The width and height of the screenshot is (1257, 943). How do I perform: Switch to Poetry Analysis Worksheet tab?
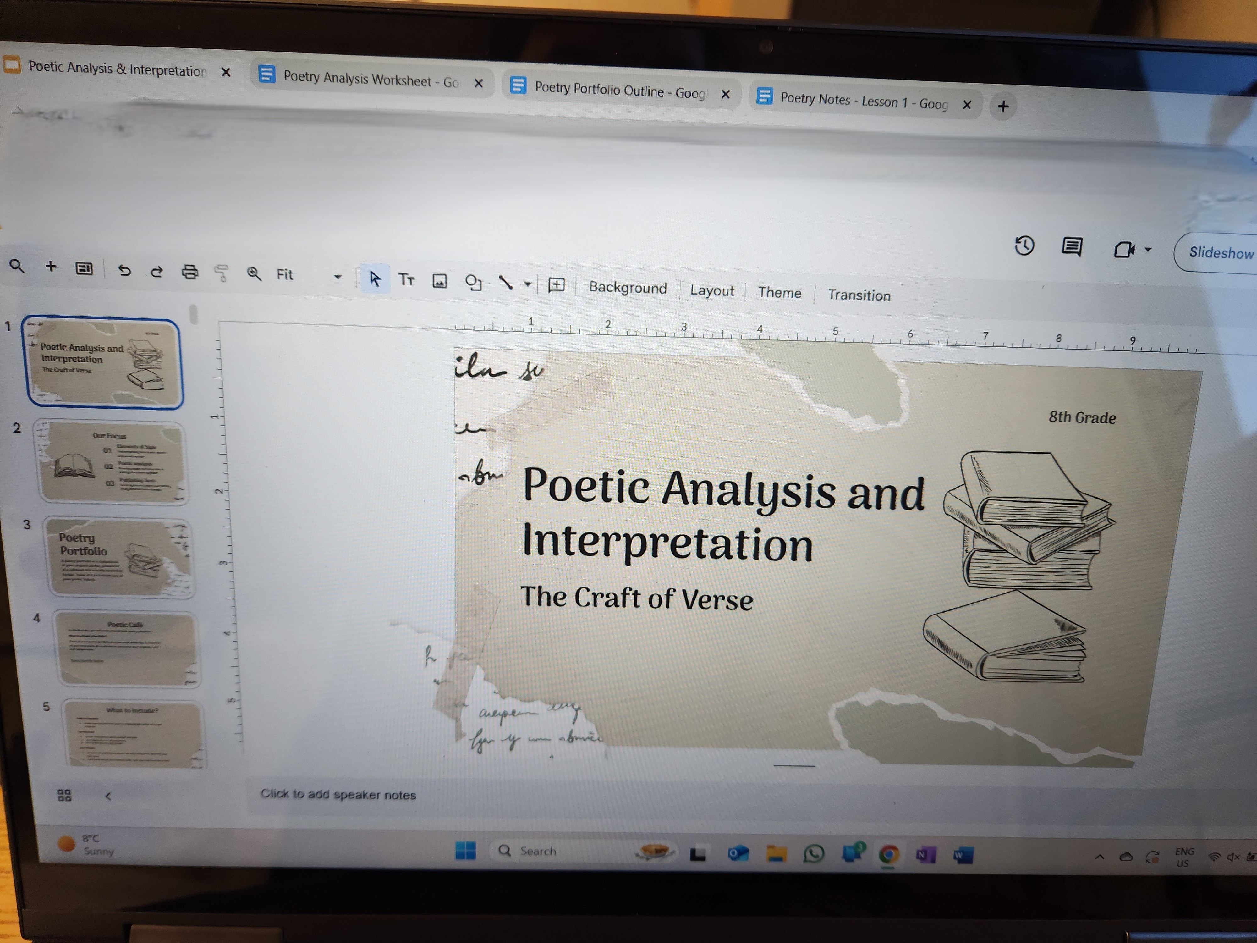[371, 80]
